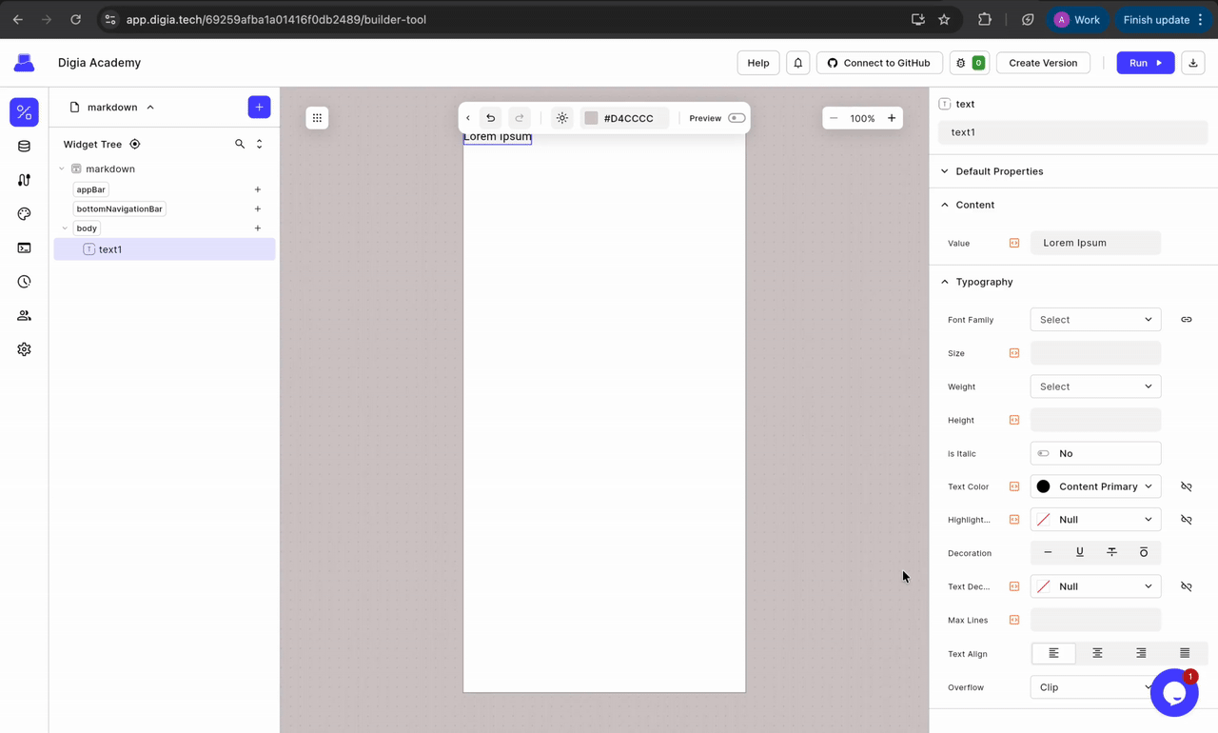
Task: Select underline text decoration icon
Action: (1079, 552)
